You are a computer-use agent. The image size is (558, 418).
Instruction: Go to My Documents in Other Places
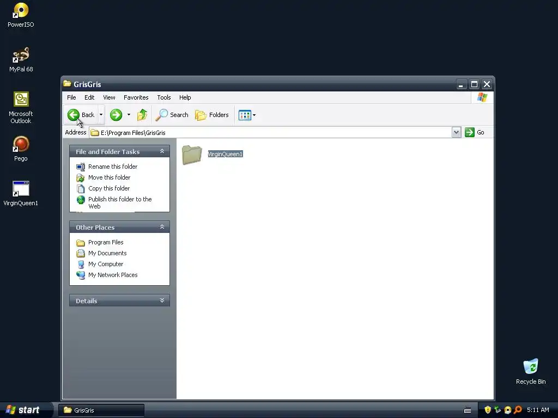tap(107, 253)
